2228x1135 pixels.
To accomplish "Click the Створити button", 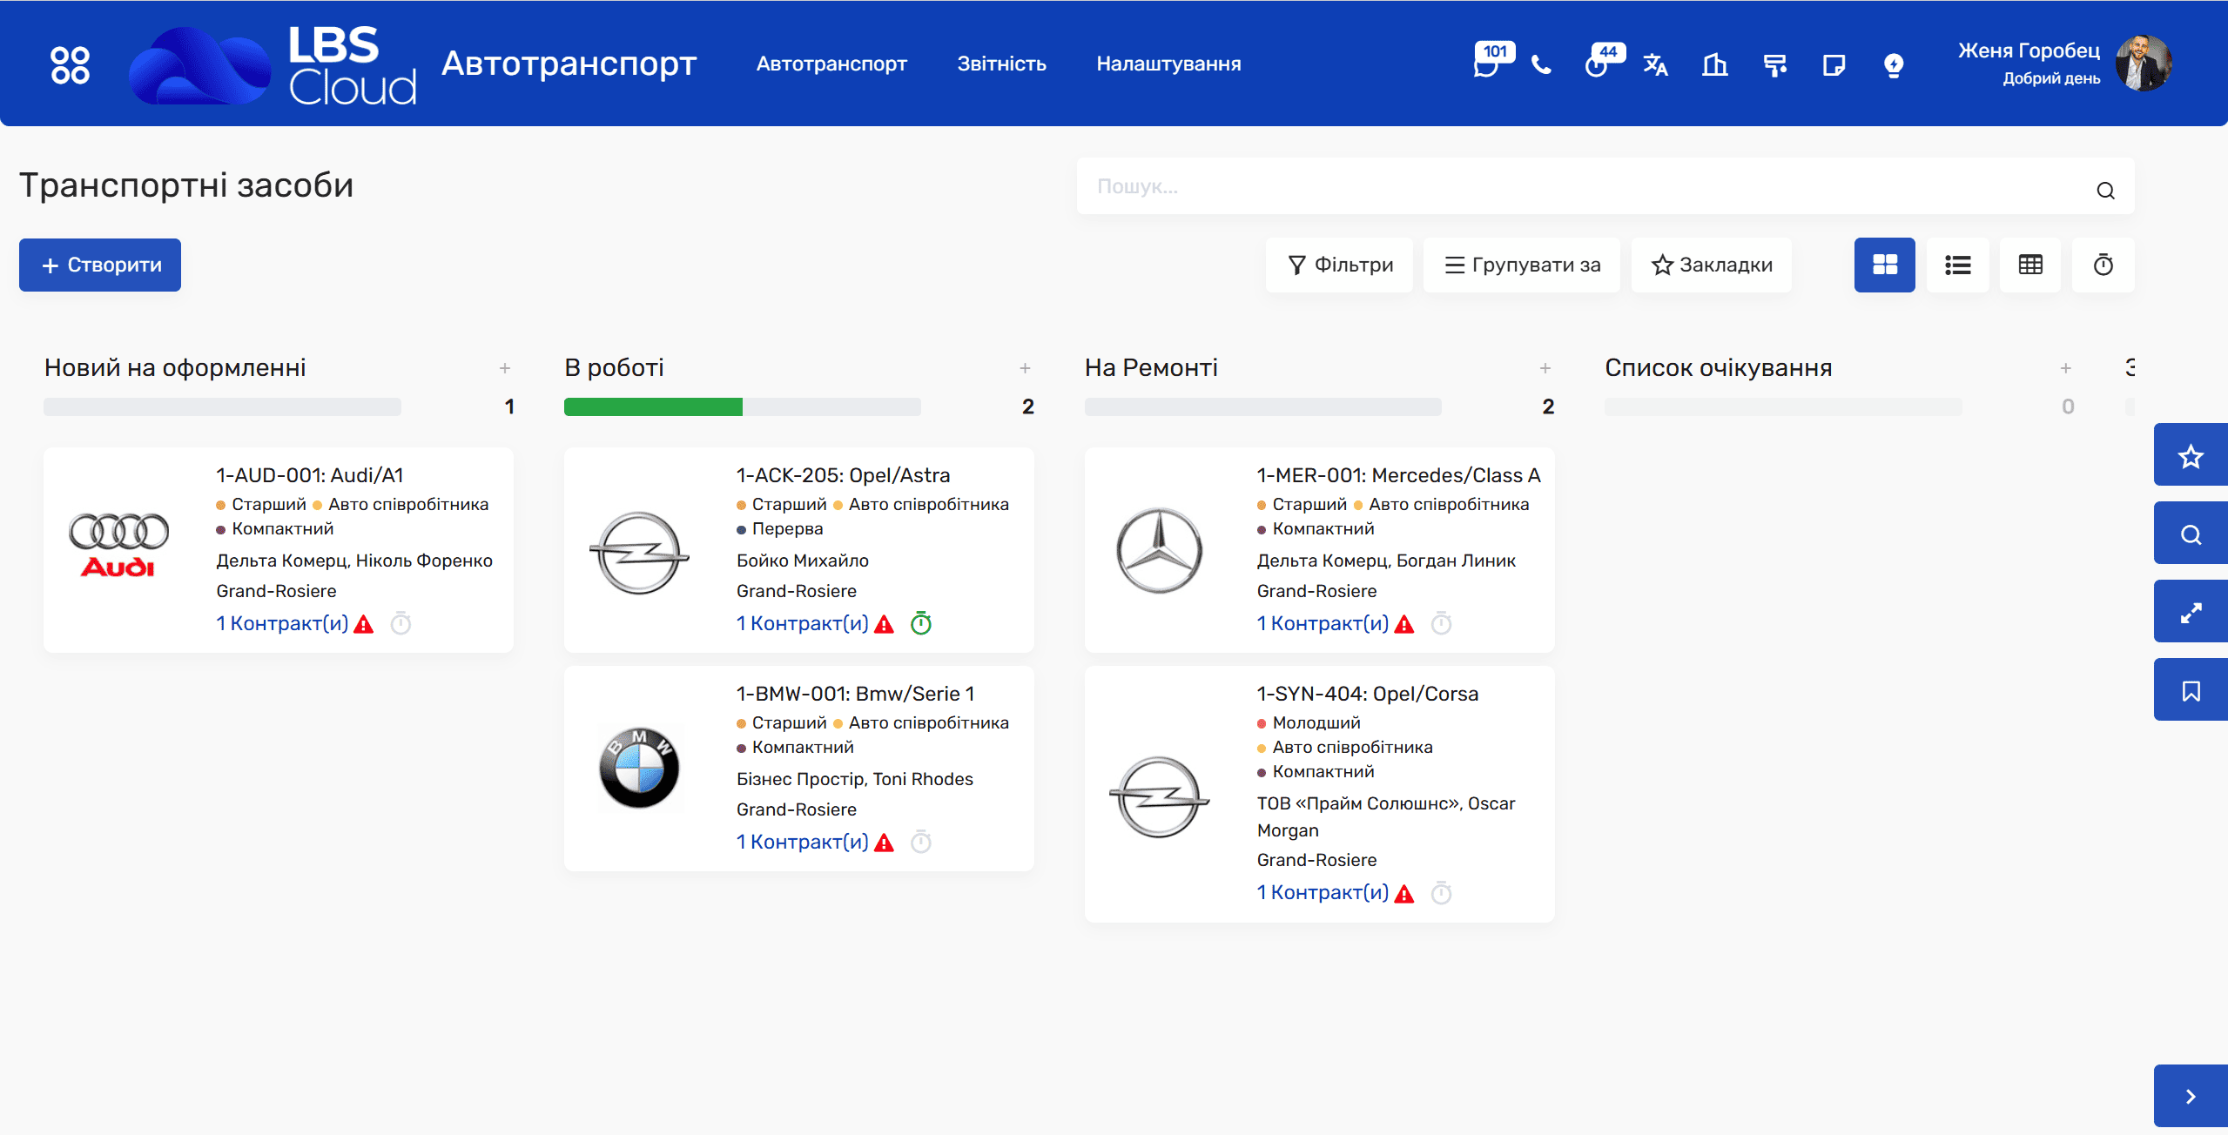I will (100, 265).
